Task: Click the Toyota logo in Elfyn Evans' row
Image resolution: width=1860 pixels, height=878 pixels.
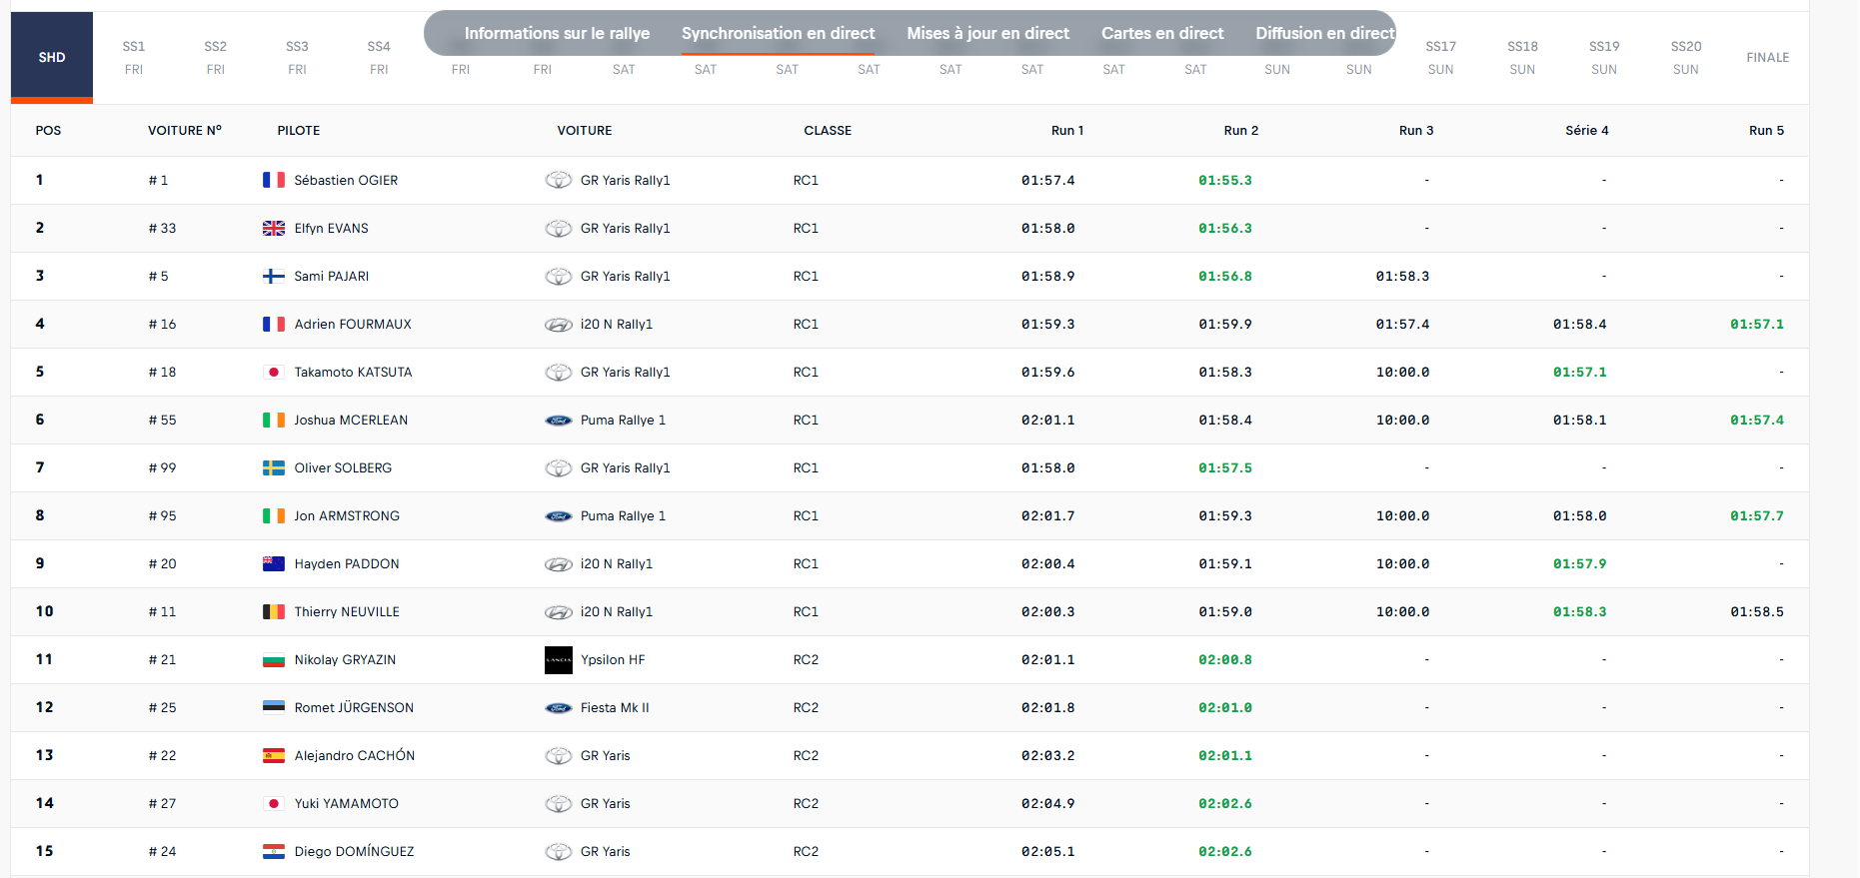Action: point(559,228)
